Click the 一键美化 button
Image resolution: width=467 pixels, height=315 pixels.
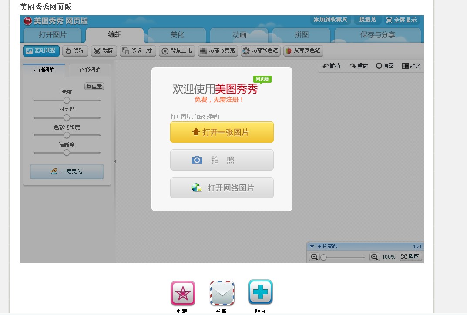coord(67,171)
